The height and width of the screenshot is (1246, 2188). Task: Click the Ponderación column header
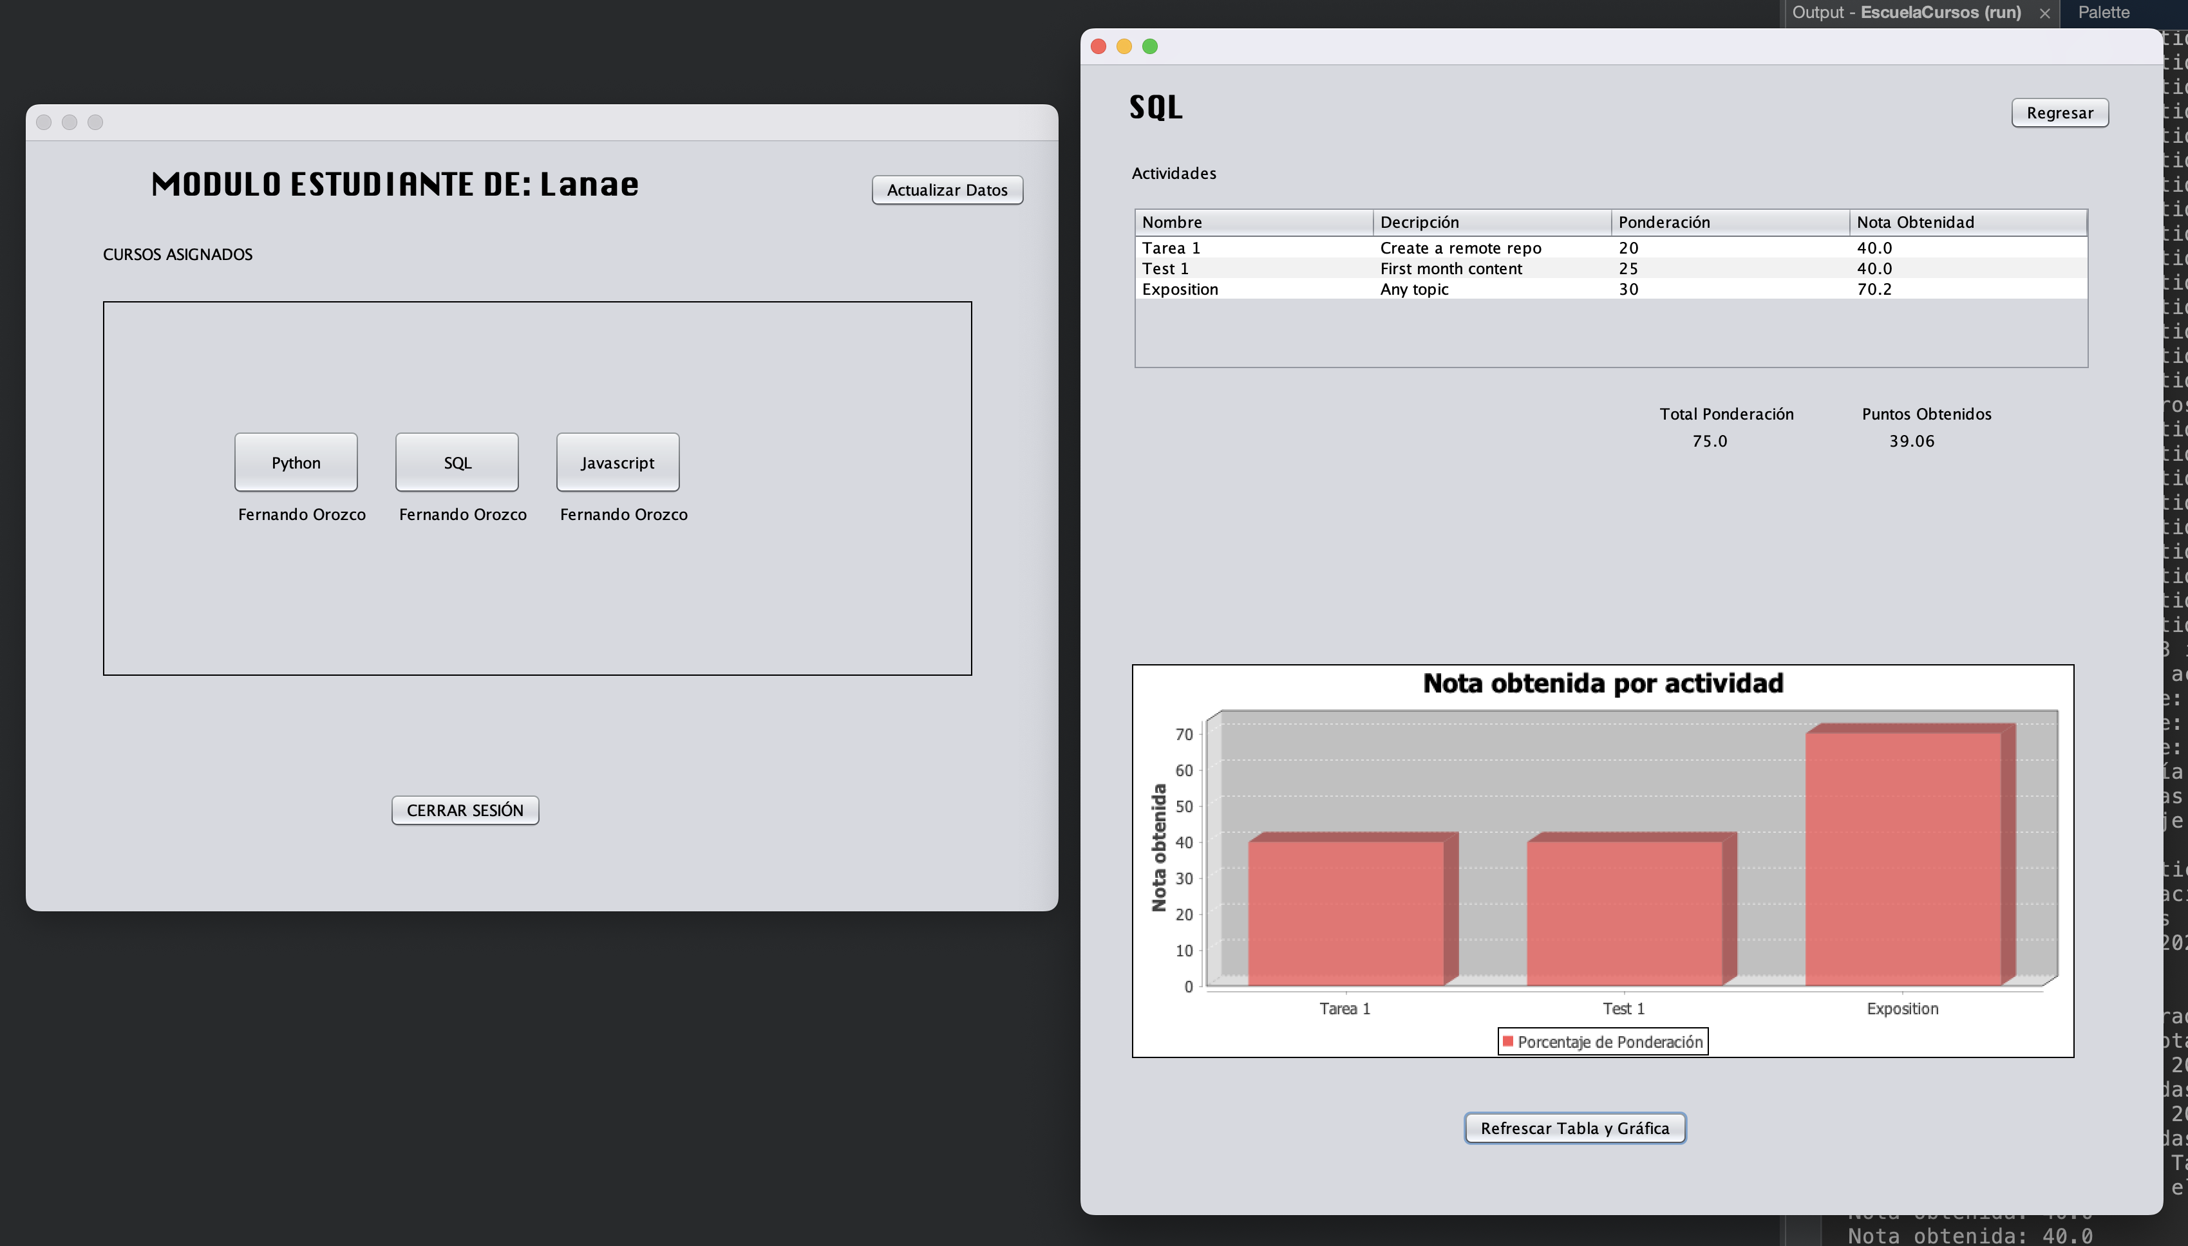pyautogui.click(x=1729, y=221)
